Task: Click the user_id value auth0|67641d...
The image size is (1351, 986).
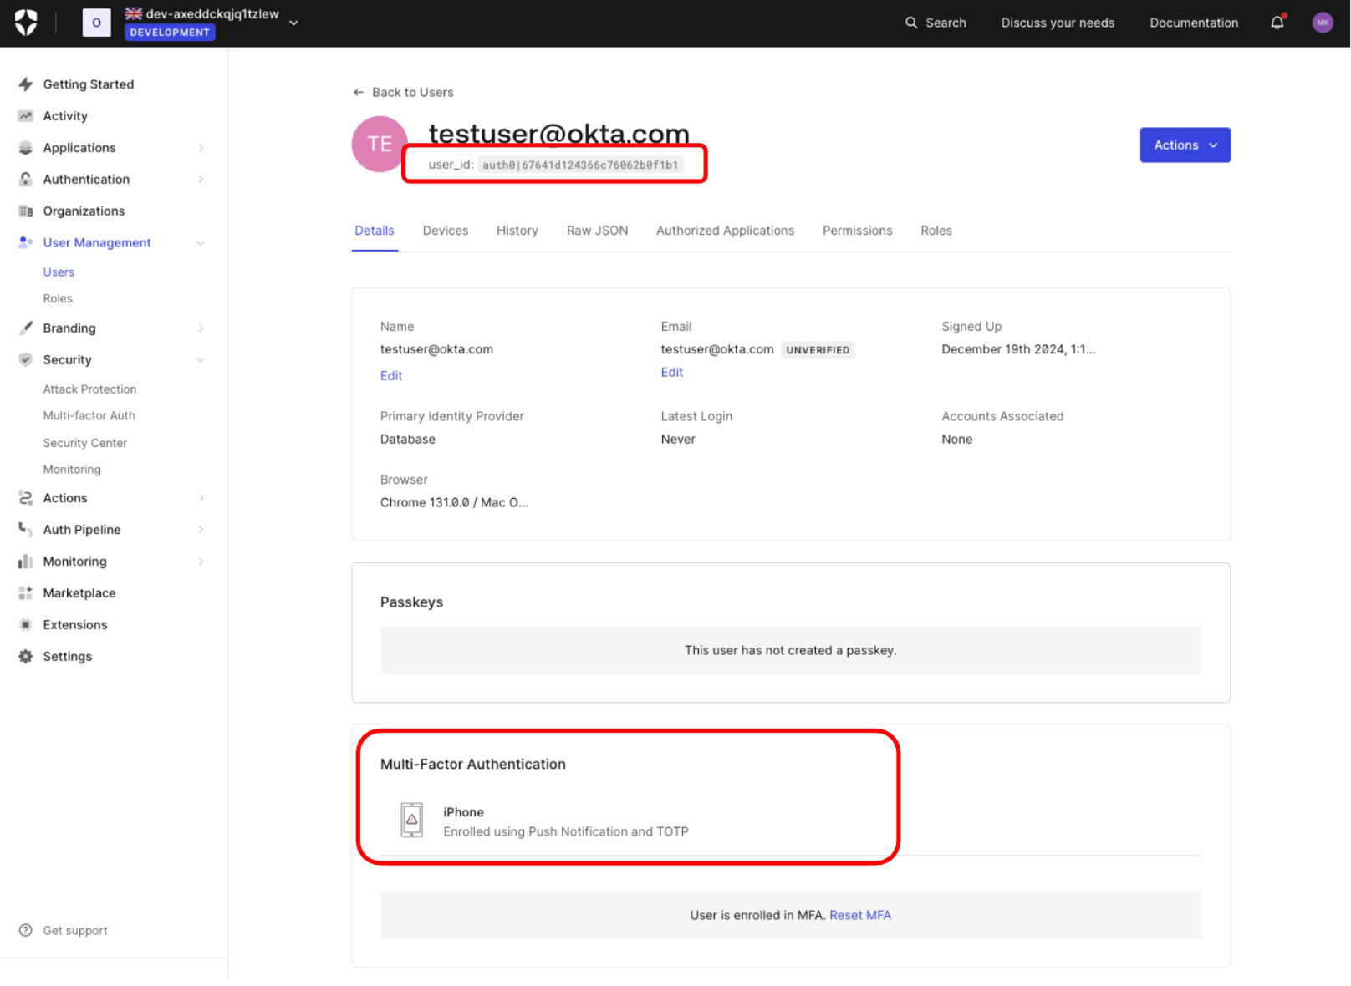Action: coord(580,165)
